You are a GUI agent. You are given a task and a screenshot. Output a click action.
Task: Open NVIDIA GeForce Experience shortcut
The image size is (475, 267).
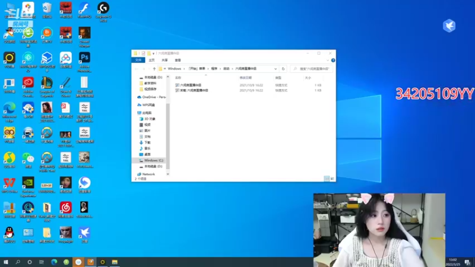point(28,187)
